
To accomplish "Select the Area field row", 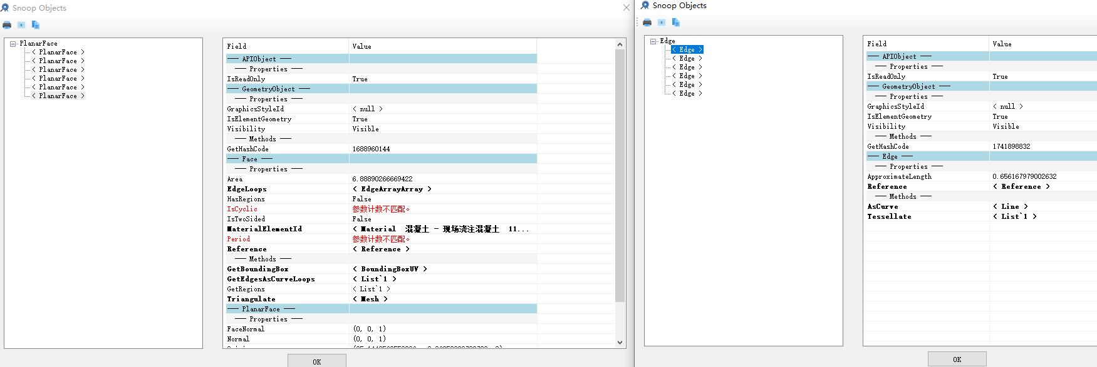I will click(380, 179).
